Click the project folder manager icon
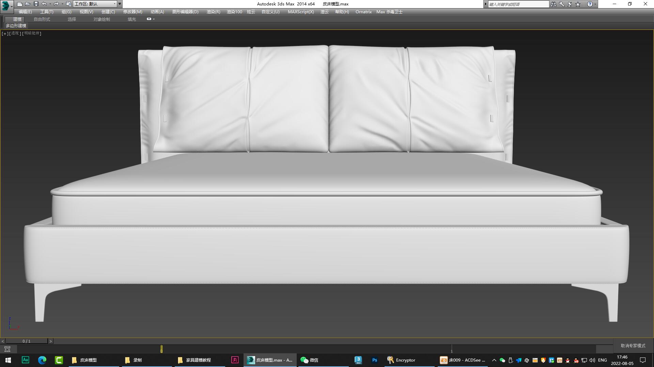This screenshot has height=367, width=654. 68,4
